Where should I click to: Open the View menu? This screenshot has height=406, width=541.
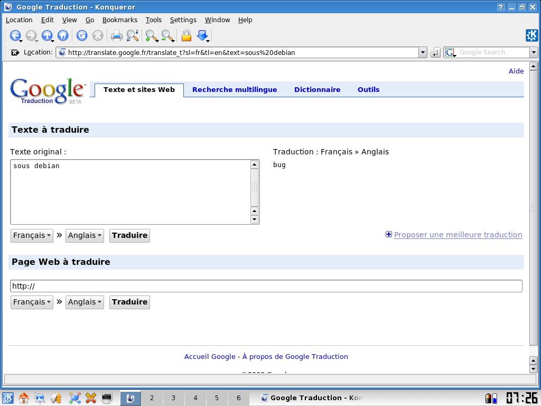point(69,20)
